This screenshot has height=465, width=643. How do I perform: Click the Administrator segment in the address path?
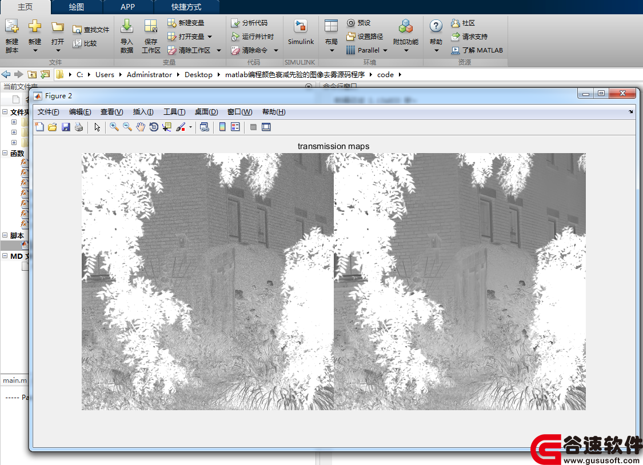[x=149, y=75]
